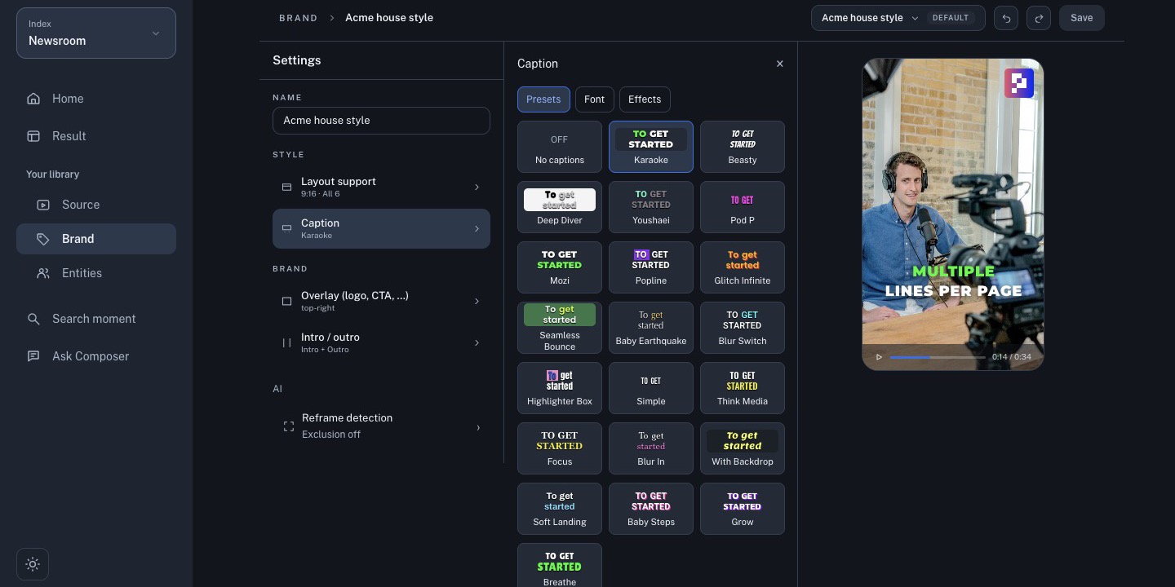Image resolution: width=1175 pixels, height=587 pixels.
Task: Click the Source video icon in library
Action: pyautogui.click(x=43, y=205)
